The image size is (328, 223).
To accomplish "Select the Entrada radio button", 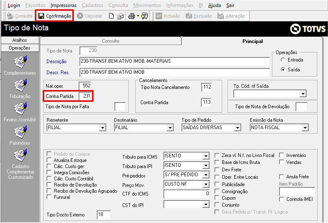I will click(283, 60).
